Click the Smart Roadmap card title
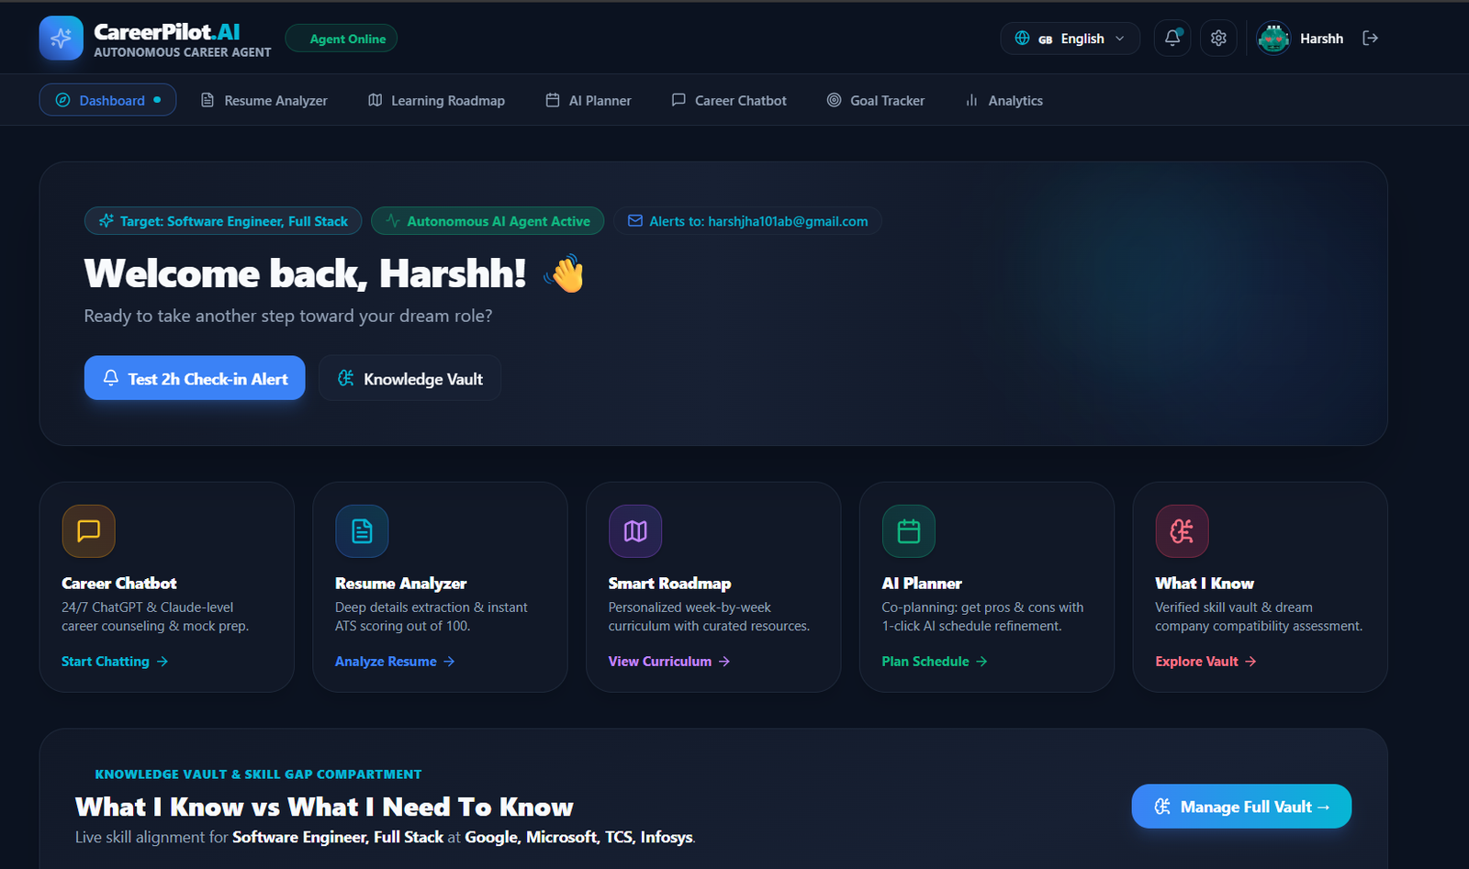Image resolution: width=1469 pixels, height=869 pixels. [x=669, y=584]
